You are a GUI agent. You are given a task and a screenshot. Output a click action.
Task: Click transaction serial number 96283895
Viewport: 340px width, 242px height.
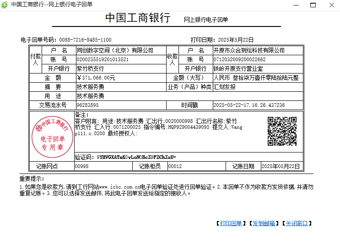(87, 105)
